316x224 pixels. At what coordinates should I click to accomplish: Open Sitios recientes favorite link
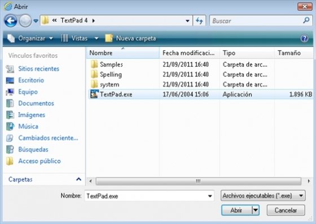pos(39,68)
